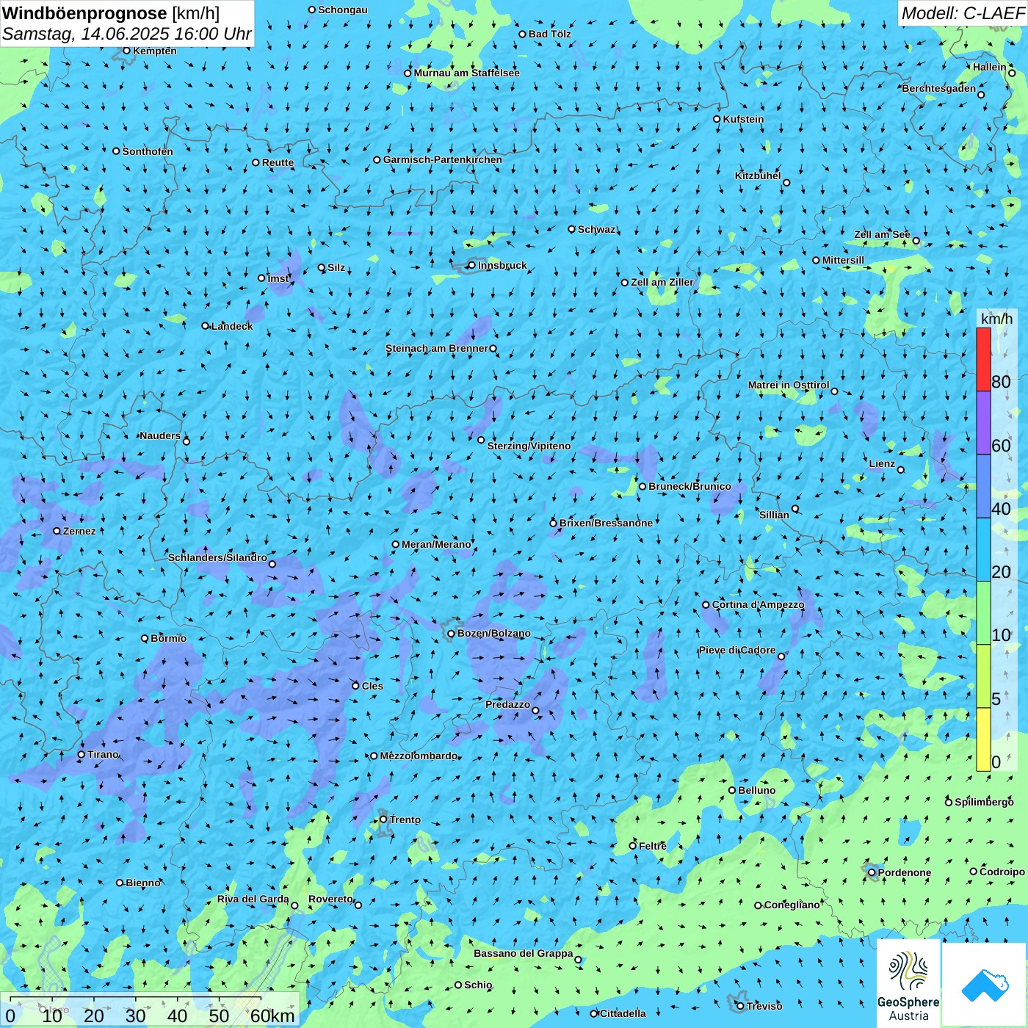
Task: Click the 'Cortina d'Ampezzo' label
Action: (758, 604)
